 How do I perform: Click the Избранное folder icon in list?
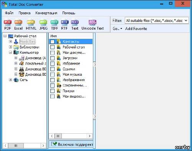59,63
